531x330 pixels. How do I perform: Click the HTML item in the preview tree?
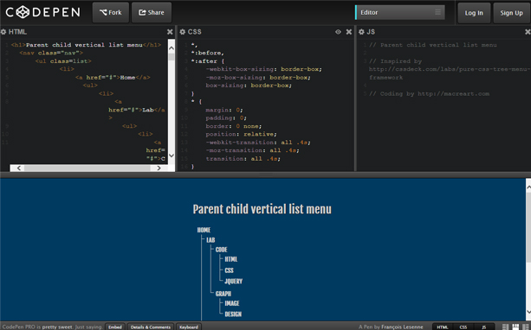[x=231, y=259]
